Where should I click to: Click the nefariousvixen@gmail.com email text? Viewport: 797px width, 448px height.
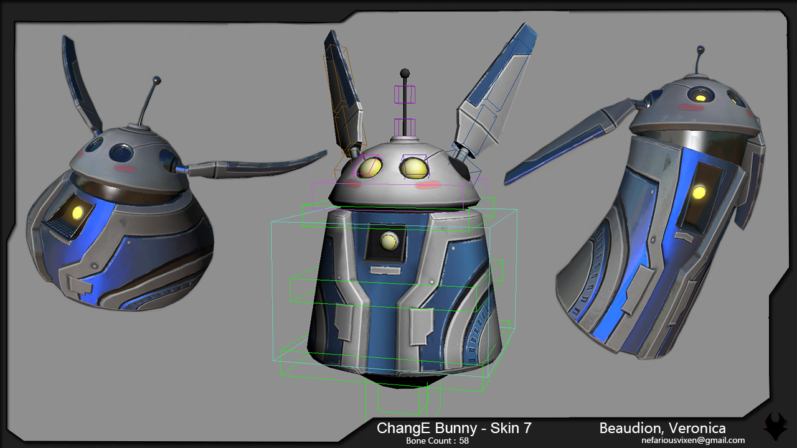pos(693,441)
